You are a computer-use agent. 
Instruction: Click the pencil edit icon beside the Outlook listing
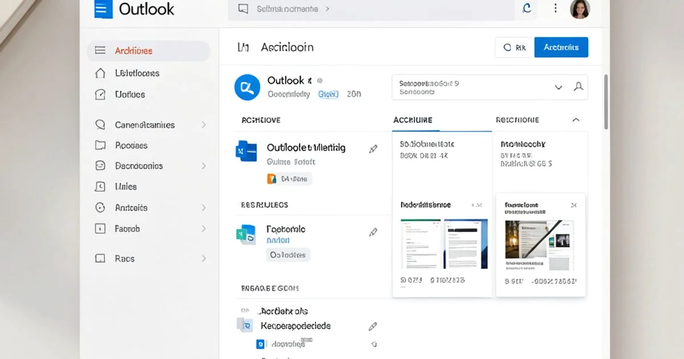click(373, 148)
